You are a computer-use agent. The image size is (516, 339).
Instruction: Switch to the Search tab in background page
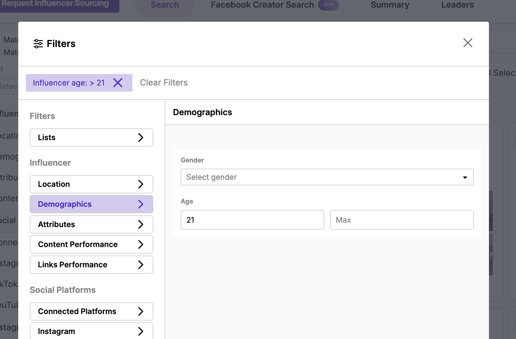(x=165, y=5)
